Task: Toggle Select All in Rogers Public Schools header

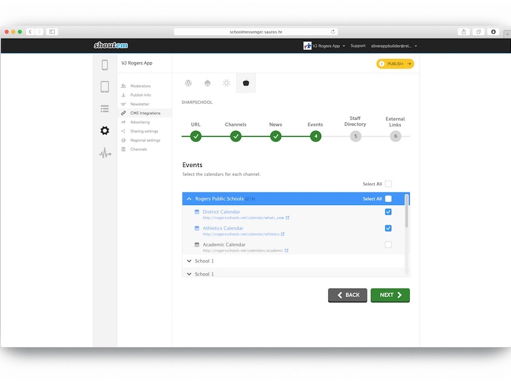Action: [388, 199]
